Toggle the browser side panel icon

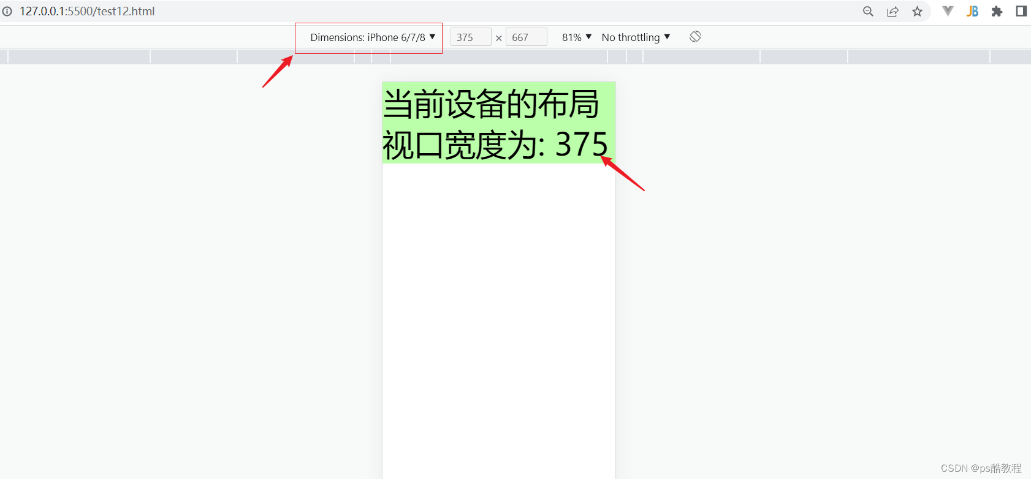1021,11
